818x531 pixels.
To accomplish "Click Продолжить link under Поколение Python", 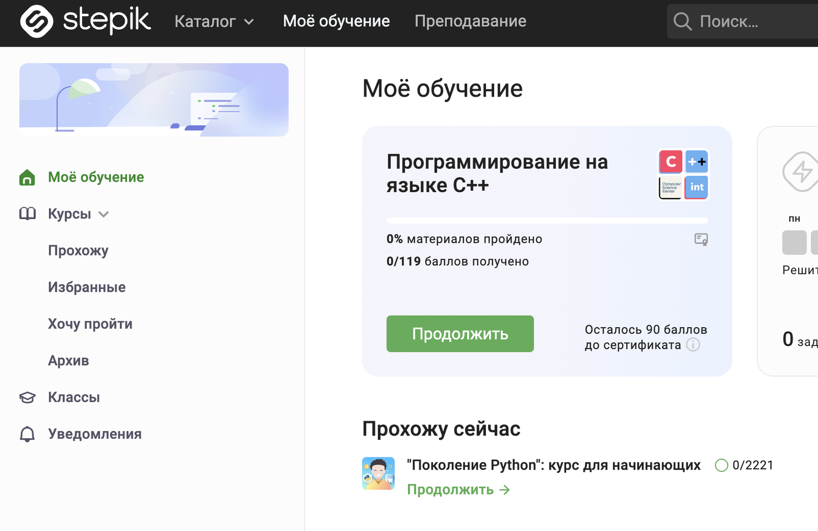I will (458, 489).
